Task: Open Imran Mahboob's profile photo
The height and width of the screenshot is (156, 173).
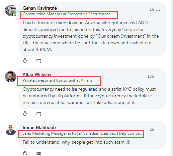Action: click(x=11, y=130)
